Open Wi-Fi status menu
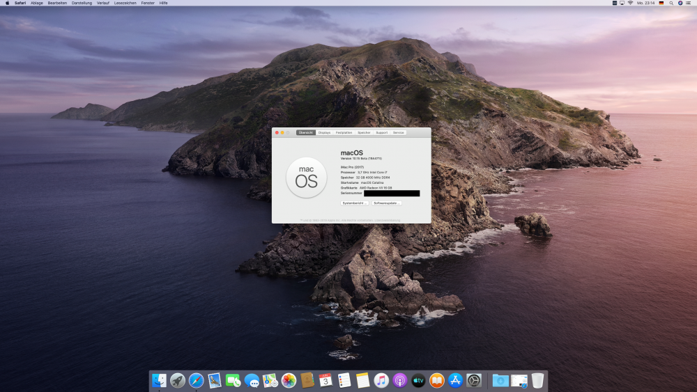 [630, 3]
